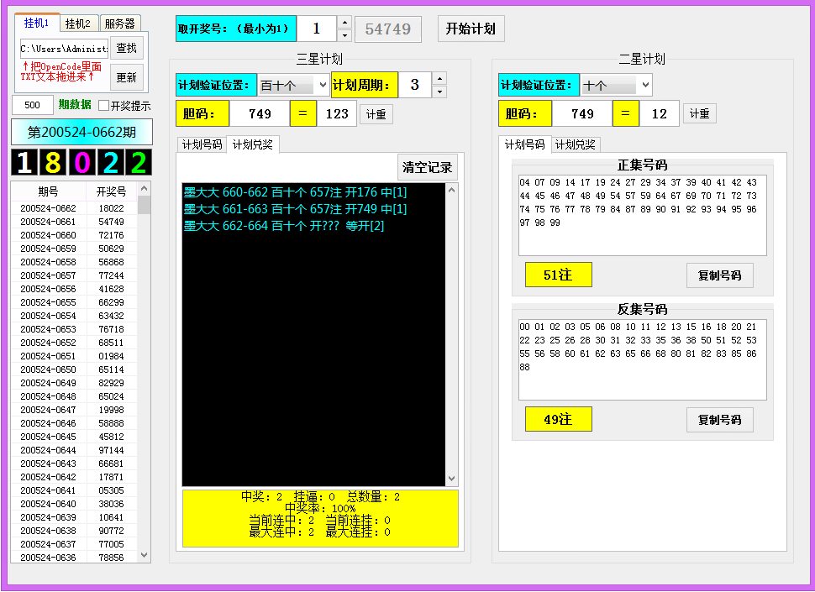Copy 反集号码 with 复制号码 button

pyautogui.click(x=719, y=420)
